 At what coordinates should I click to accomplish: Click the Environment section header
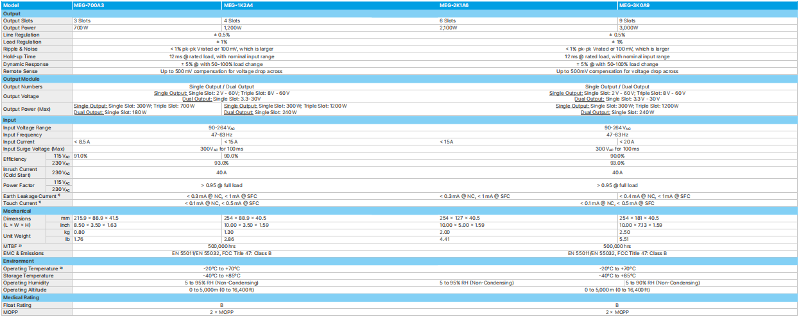[x=19, y=261]
